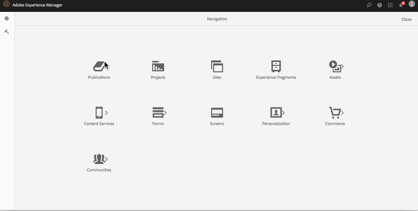Open the solutions grid switcher icon
Image resolution: width=418 pixels, height=211 pixels.
point(390,5)
